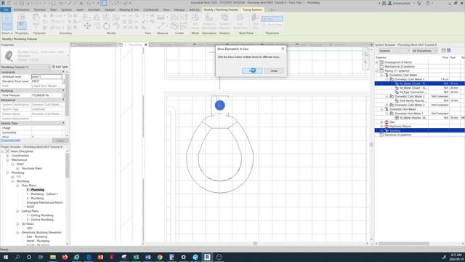Screen dimensions: 465x262
Task: Click the Edit Family mode icon
Action: (195, 21)
